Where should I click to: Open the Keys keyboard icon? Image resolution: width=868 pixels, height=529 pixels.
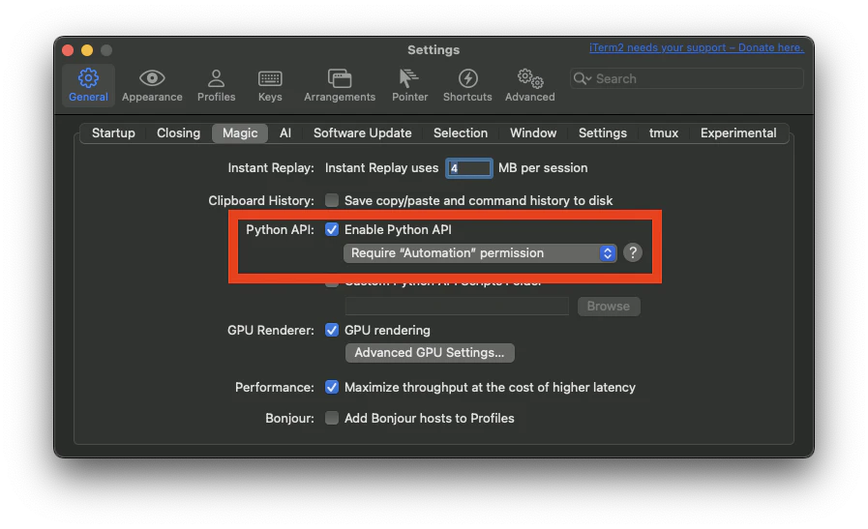point(270,78)
